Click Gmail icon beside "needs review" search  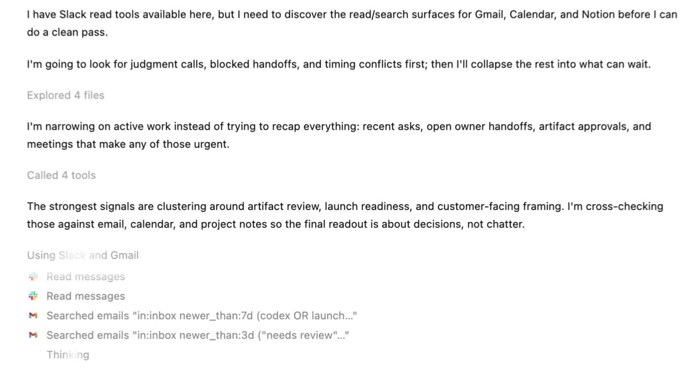point(33,335)
